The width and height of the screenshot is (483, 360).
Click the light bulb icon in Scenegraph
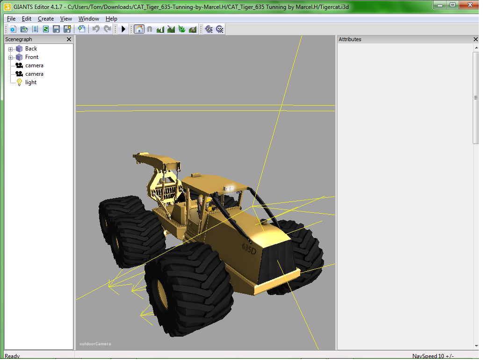20,82
